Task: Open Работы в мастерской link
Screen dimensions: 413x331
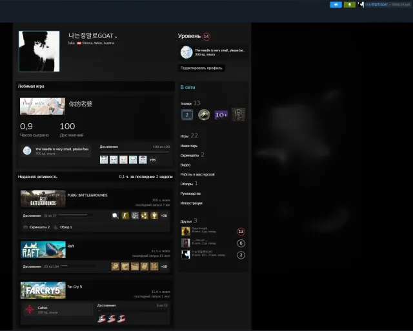Action: click(x=197, y=174)
